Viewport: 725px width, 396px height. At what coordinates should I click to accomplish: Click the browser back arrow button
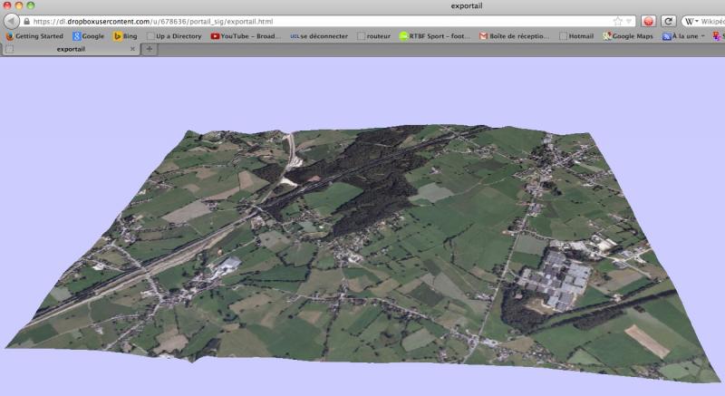(x=12, y=21)
